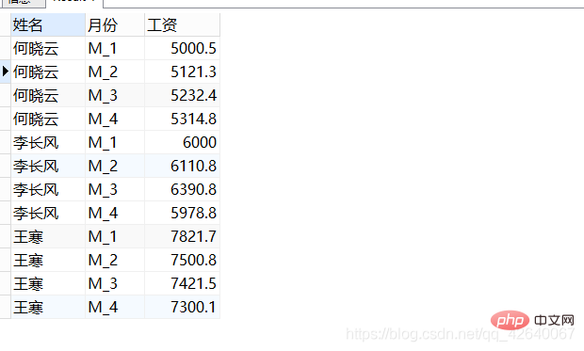Open the Result 1 tab
The image size is (584, 351).
coord(74,2)
